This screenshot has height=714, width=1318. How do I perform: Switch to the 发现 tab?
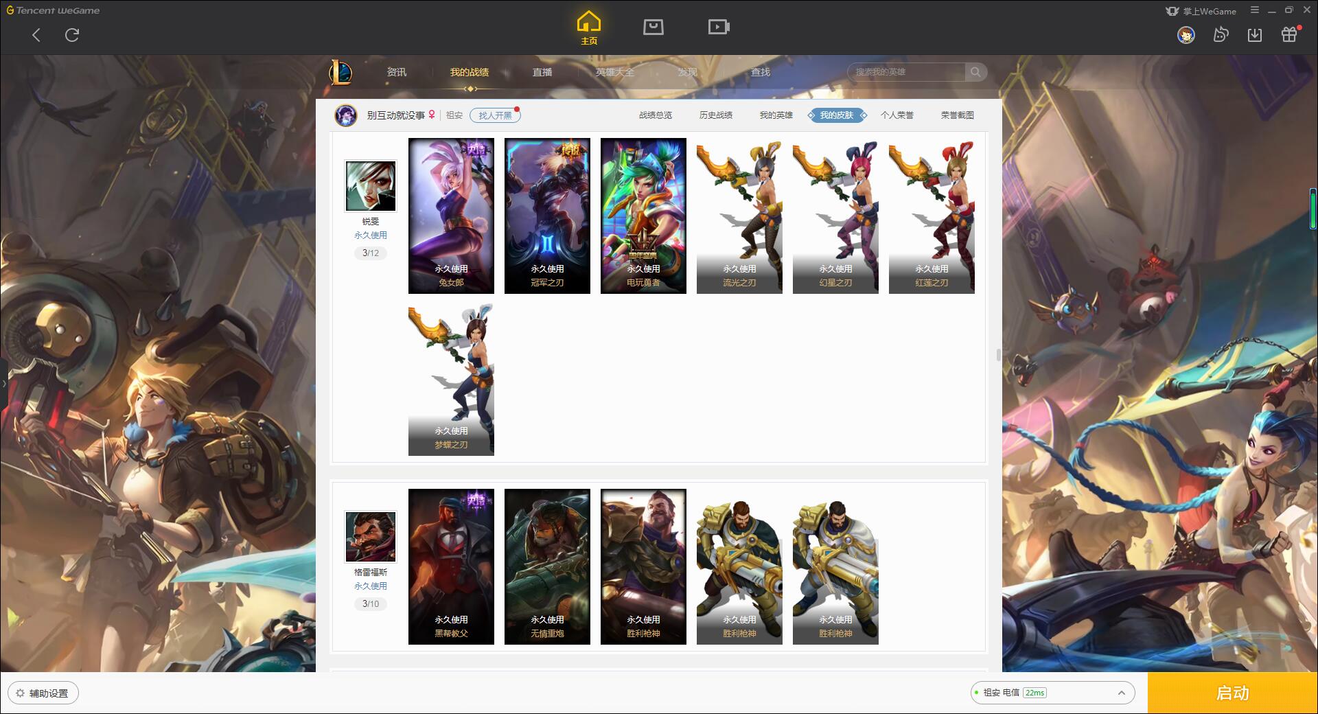coord(688,72)
